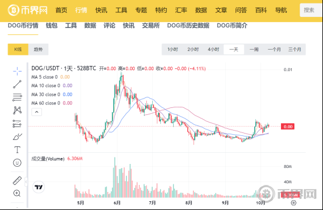Switch chart view to K线
This screenshot has height=210, width=323.
[x=18, y=50]
